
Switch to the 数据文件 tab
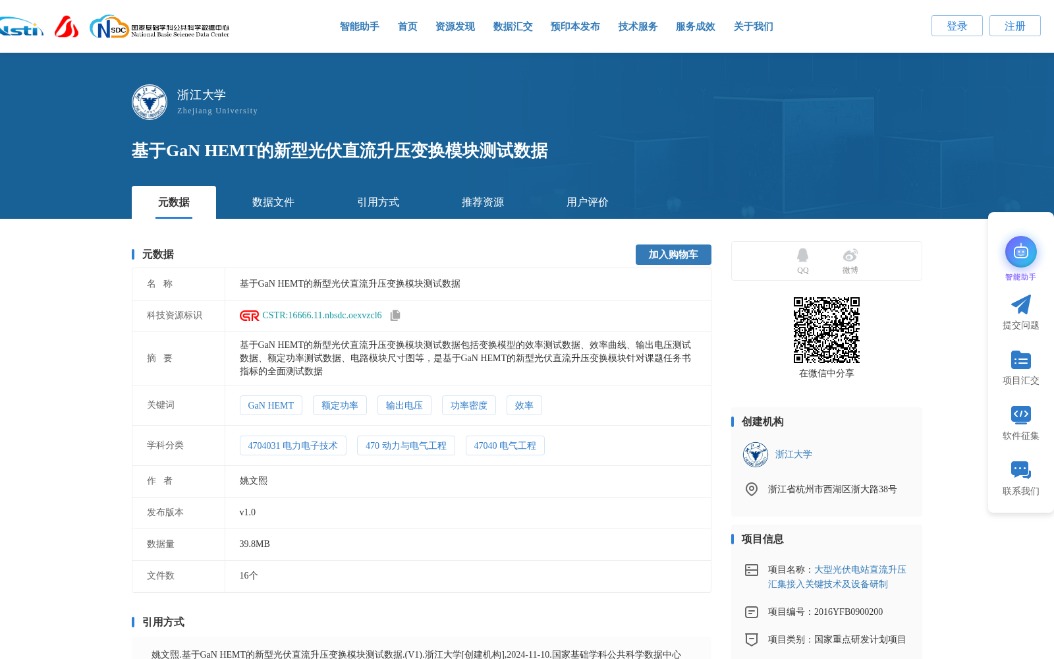273,202
